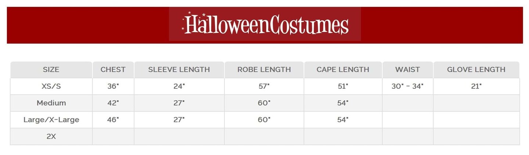This screenshot has width=529, height=155.
Task: Click the HalloweenCostumes logo
Action: [265, 24]
